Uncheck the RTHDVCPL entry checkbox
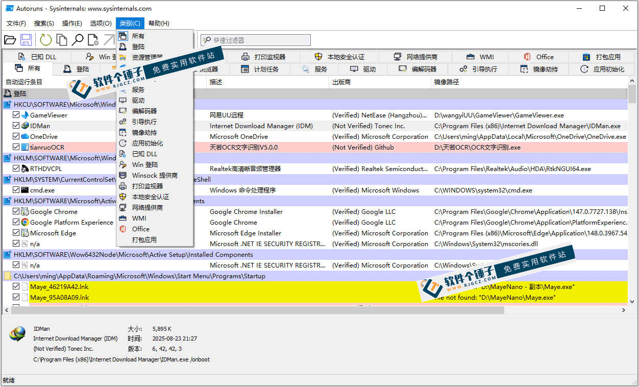 point(16,169)
